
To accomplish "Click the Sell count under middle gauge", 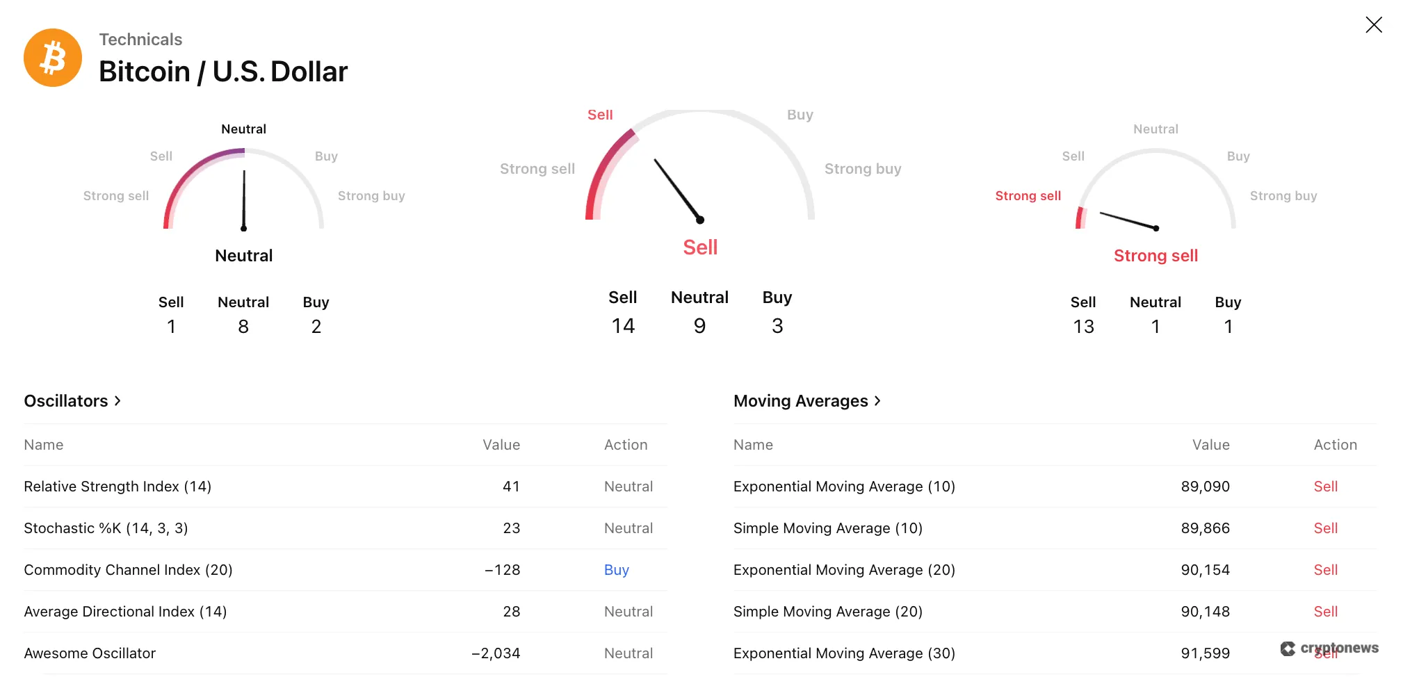I will coord(624,325).
